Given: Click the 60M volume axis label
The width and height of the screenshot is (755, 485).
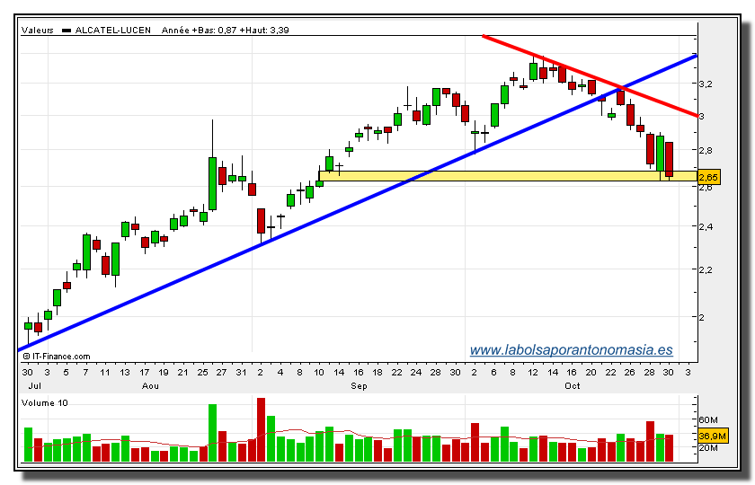Looking at the screenshot, I should 708,419.
